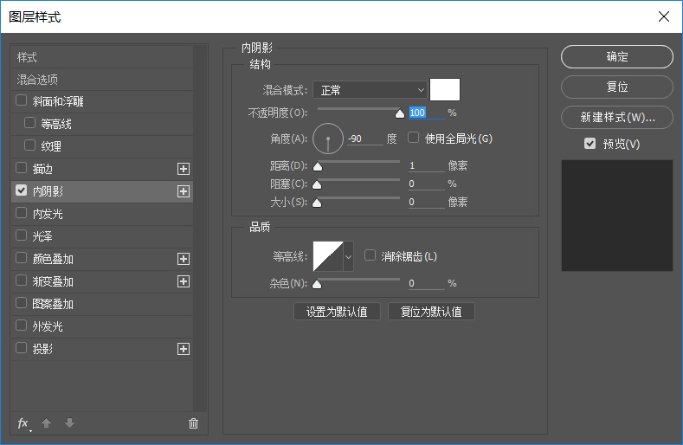Click the delete effect trash icon
This screenshot has height=445, width=683.
[193, 423]
